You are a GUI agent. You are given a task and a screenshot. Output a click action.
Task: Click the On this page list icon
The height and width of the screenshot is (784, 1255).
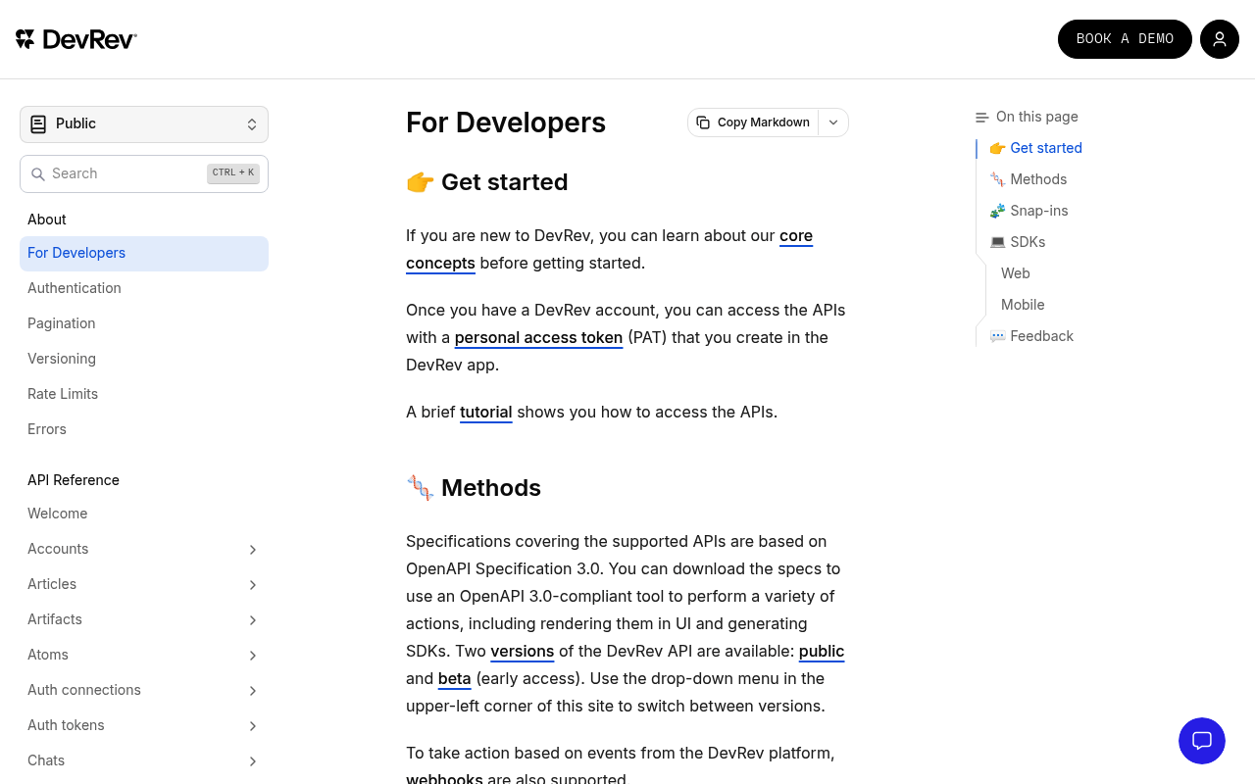tap(982, 117)
